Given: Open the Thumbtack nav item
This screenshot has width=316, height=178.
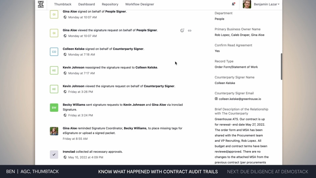Looking at the screenshot, I should tap(63, 4).
